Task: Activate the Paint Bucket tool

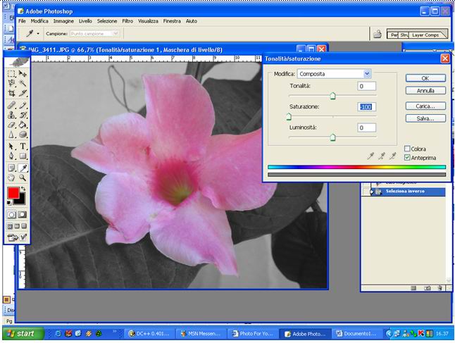Action: pos(23,125)
